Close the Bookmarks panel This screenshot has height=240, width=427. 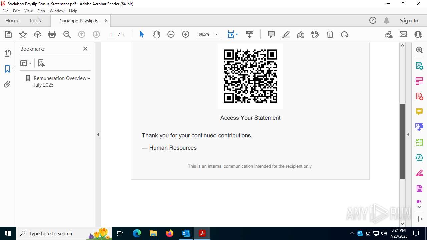coord(85,49)
